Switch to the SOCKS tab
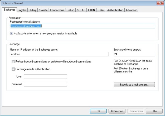Image resolution: width=165 pixels, height=116 pixels. point(81,10)
